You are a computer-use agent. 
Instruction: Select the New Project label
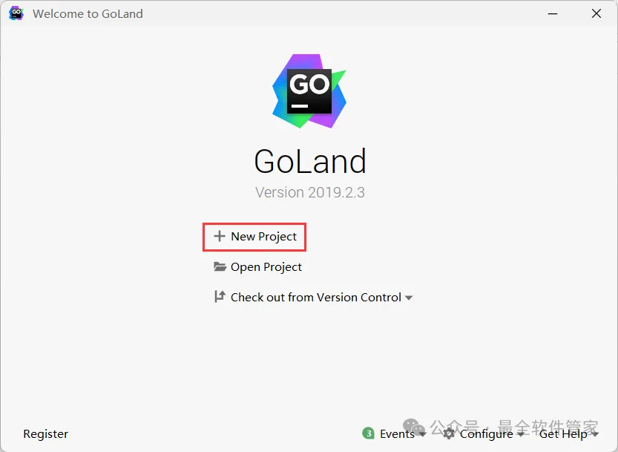263,236
